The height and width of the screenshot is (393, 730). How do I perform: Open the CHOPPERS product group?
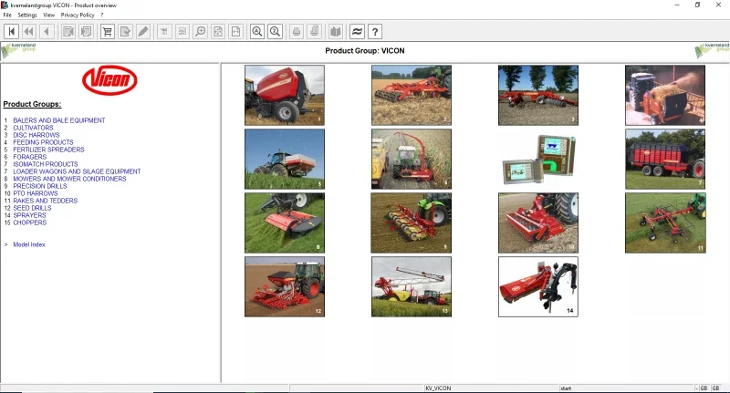click(30, 222)
